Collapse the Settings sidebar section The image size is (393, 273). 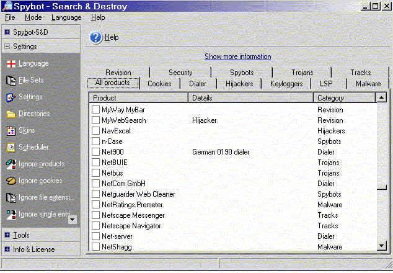pos(7,47)
